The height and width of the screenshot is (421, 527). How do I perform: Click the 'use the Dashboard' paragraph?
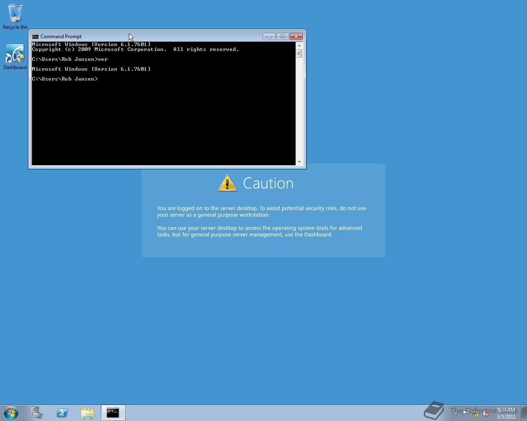pyautogui.click(x=259, y=231)
